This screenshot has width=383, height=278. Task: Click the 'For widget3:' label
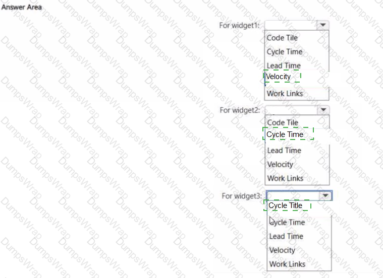tap(242, 196)
